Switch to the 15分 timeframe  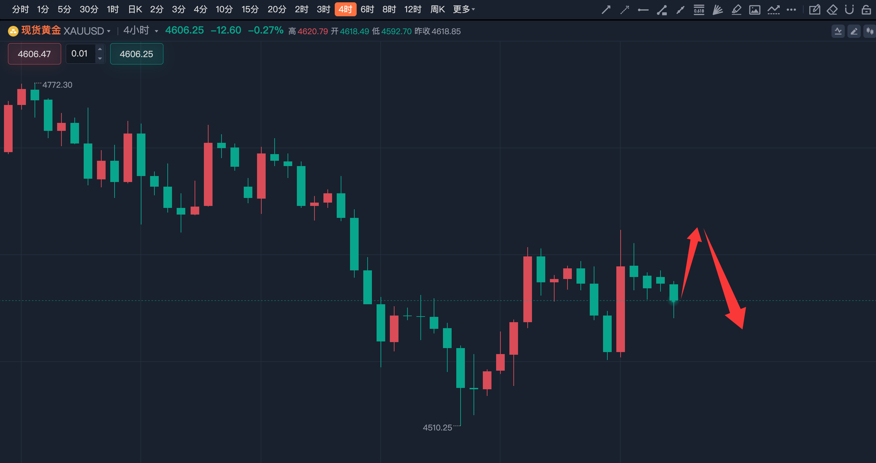coord(250,9)
